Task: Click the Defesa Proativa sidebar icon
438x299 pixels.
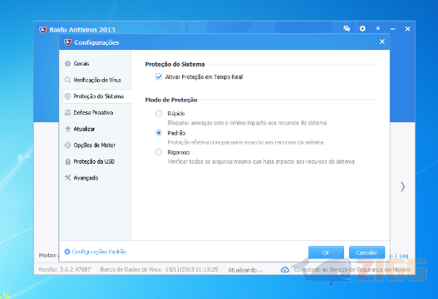Action: click(67, 112)
